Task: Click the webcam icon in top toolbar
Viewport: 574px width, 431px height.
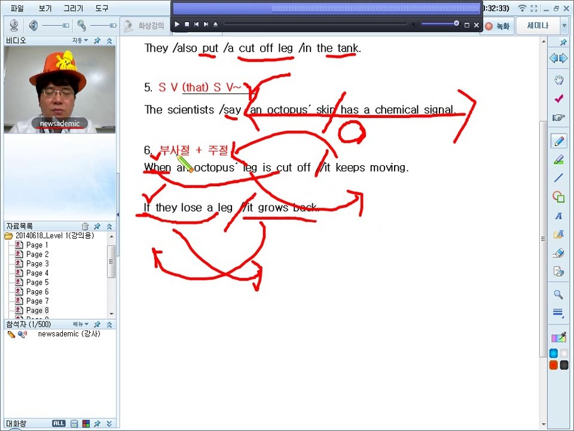Action: [14, 25]
